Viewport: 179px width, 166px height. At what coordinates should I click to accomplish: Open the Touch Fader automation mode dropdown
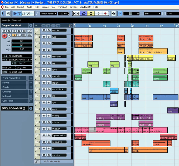coord(48,14)
